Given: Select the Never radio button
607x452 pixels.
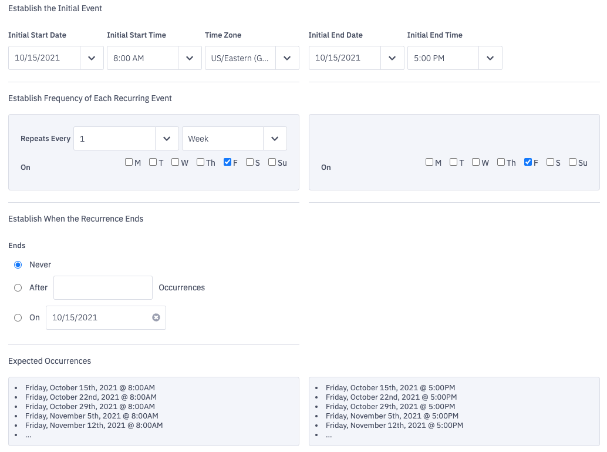Looking at the screenshot, I should (18, 264).
